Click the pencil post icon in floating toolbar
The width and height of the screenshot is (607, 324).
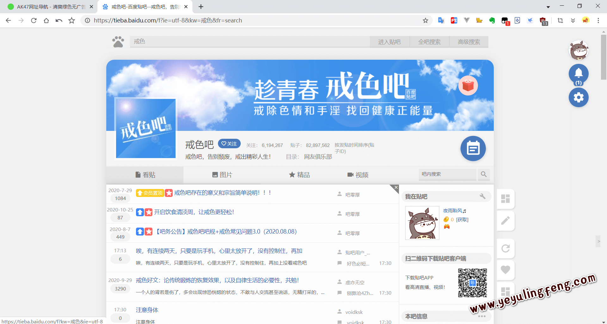coord(505,220)
